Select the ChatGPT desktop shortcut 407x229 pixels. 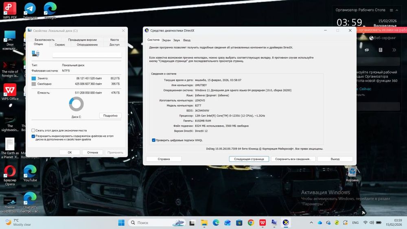pos(30,203)
